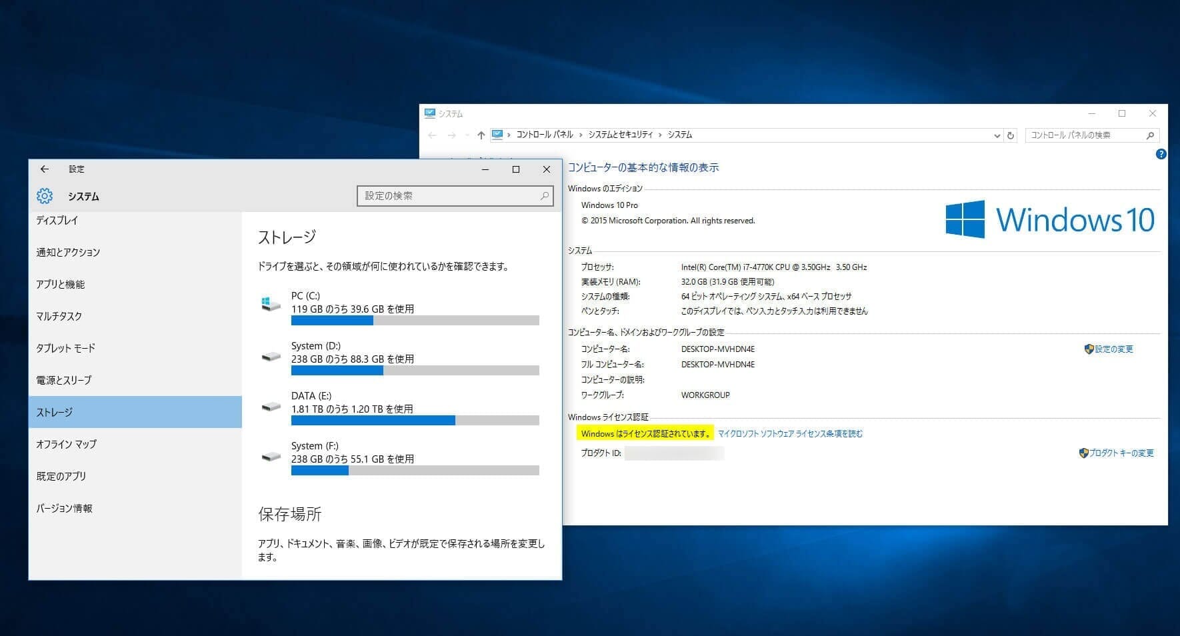Click the System (D:) usage bar
Image resolution: width=1180 pixels, height=636 pixels.
(x=415, y=371)
